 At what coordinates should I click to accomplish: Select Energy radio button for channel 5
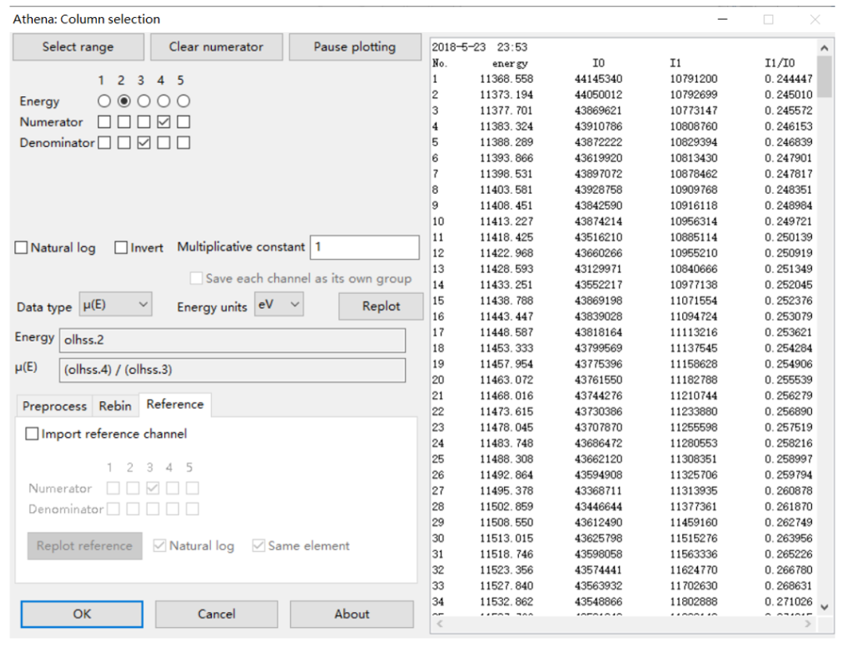[183, 100]
